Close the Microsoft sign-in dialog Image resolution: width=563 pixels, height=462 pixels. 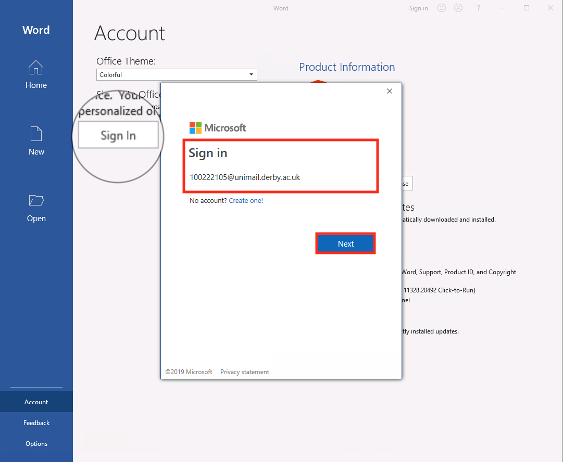point(390,91)
